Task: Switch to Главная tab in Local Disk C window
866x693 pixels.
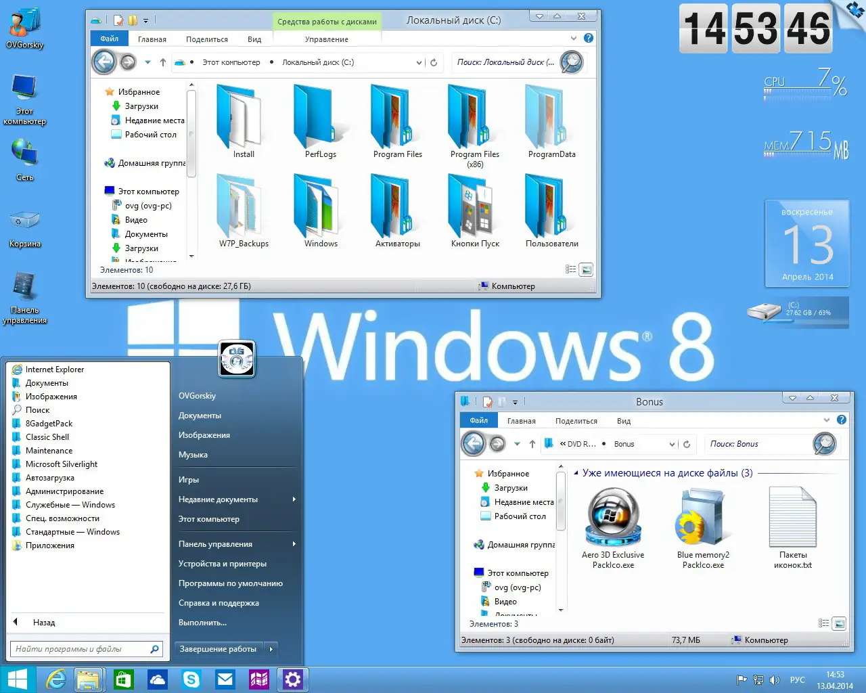Action: (152, 39)
